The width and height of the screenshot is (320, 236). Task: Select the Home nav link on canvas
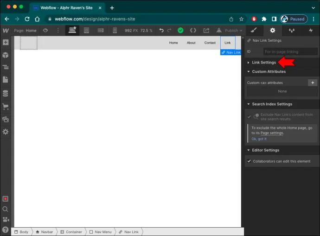click(173, 43)
